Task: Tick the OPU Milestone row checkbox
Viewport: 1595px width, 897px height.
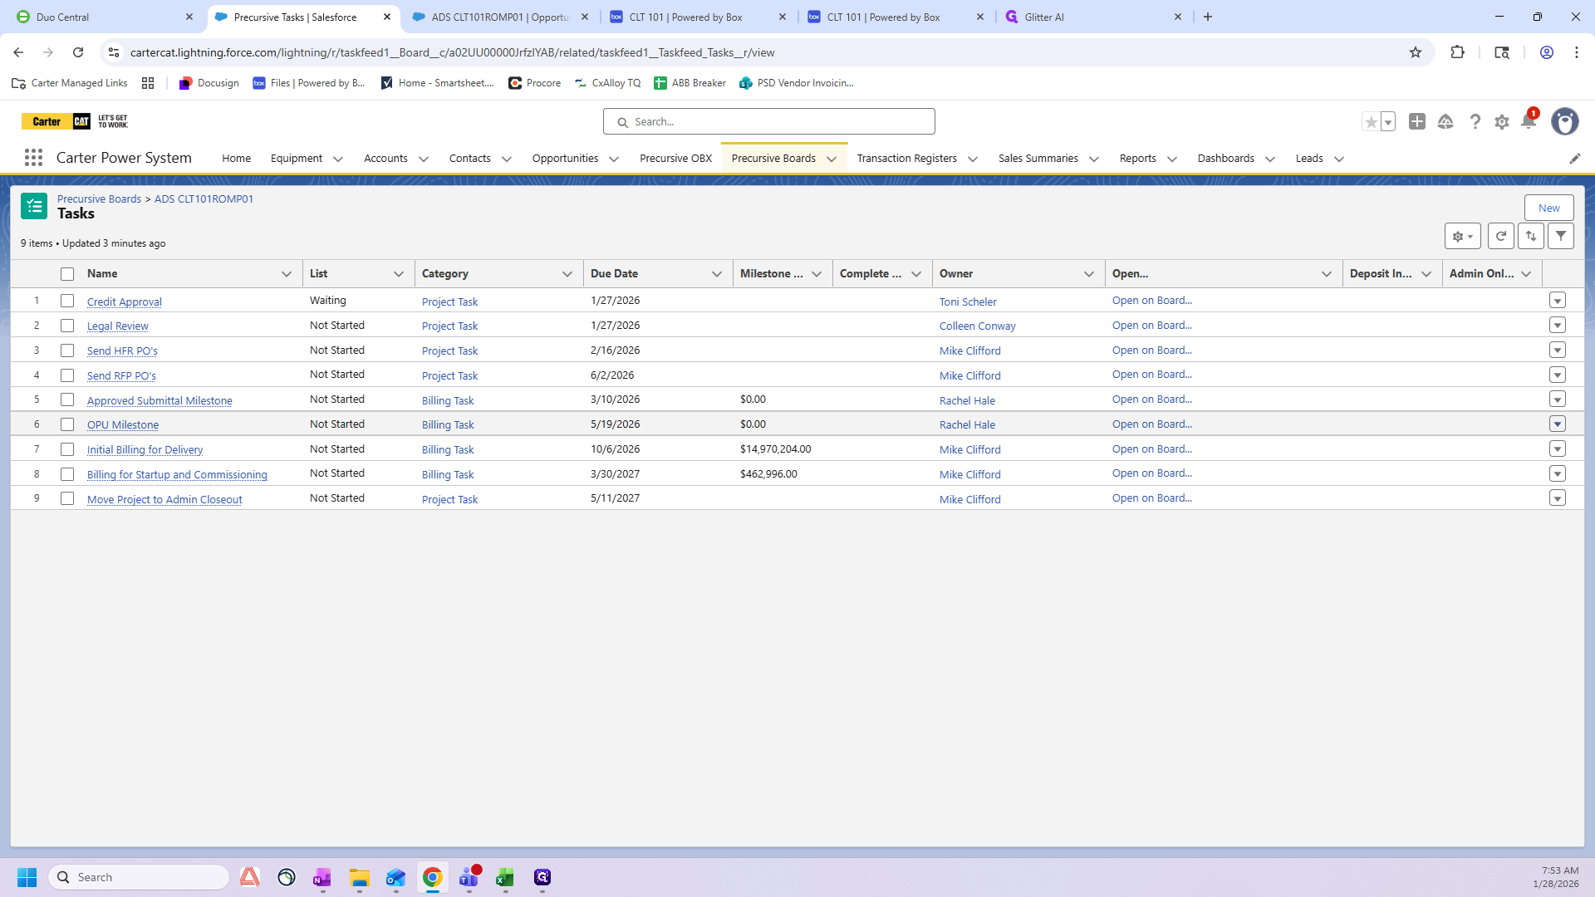Action: coord(67,424)
